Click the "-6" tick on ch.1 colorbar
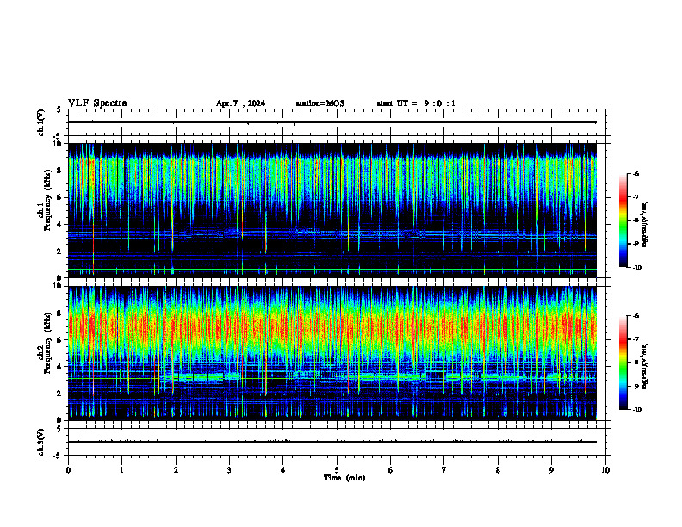This screenshot has height=527, width=682. 636,173
